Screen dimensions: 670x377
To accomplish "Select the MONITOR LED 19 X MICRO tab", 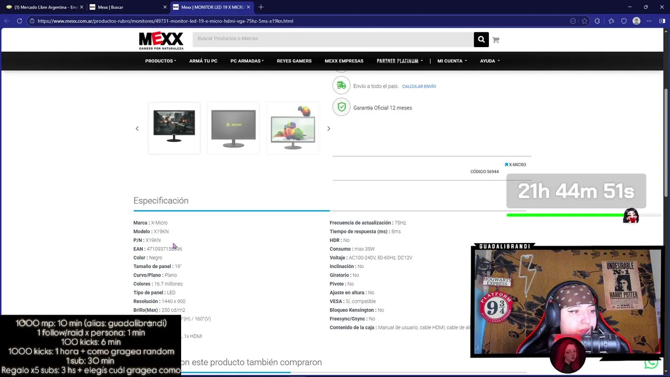I will (x=211, y=7).
